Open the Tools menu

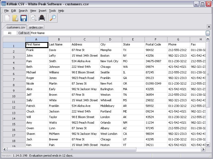click(x=52, y=11)
